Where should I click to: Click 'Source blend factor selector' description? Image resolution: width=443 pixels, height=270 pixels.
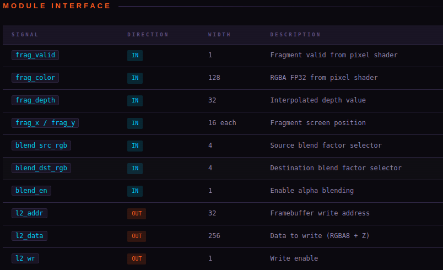coord(326,145)
